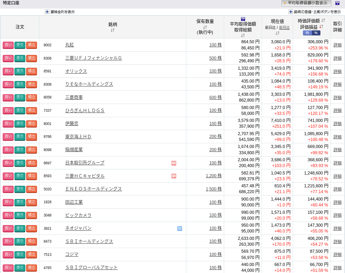Sort by 保有数量 column arrows
This screenshot has height=273, width=345.
pos(205,27)
